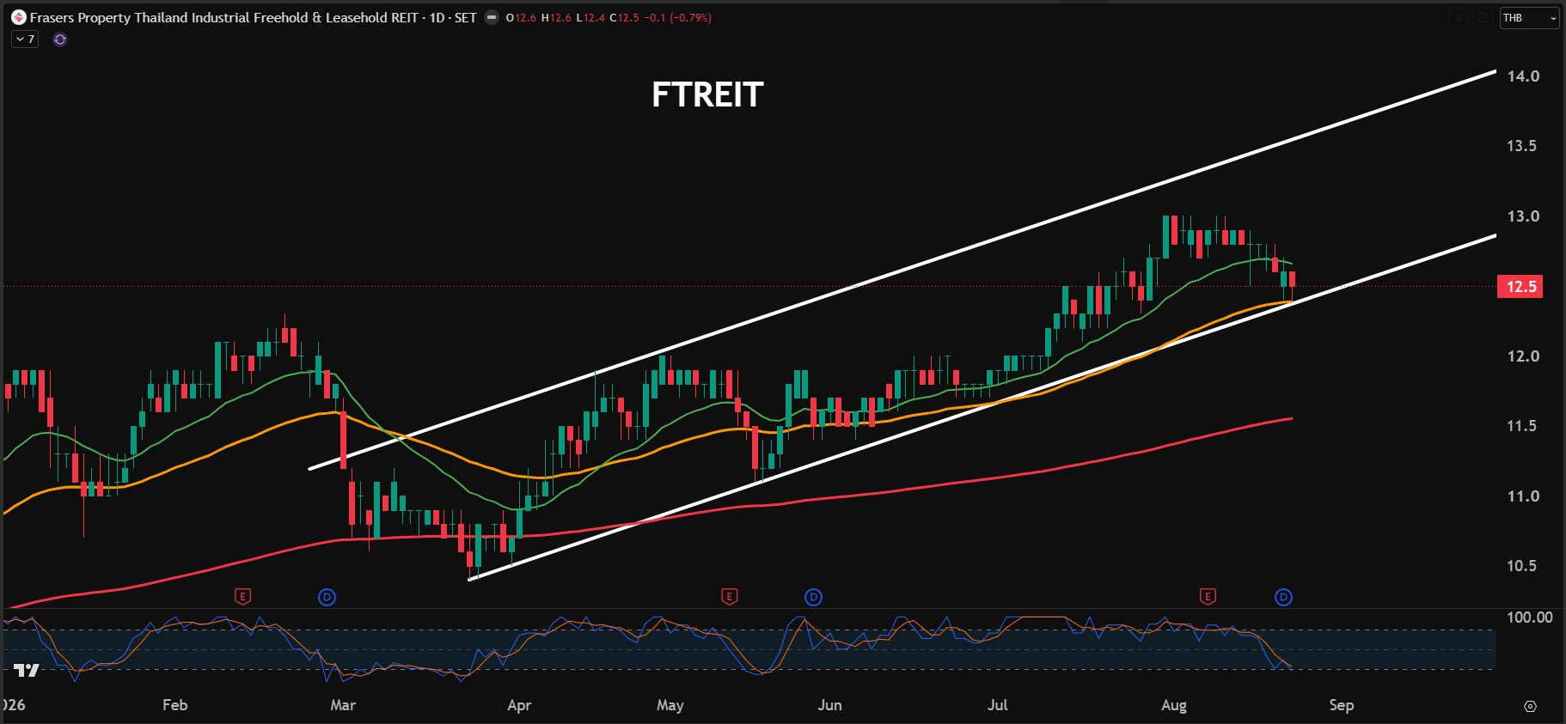Click the 13.5 price axis label
The image size is (1566, 724).
[x=1522, y=146]
